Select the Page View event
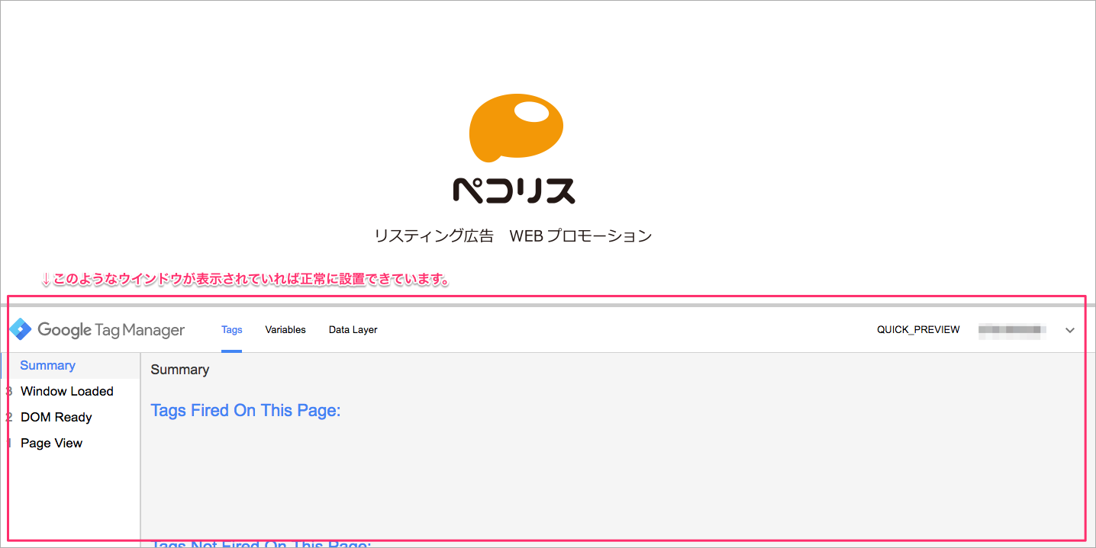The width and height of the screenshot is (1096, 548). point(51,444)
